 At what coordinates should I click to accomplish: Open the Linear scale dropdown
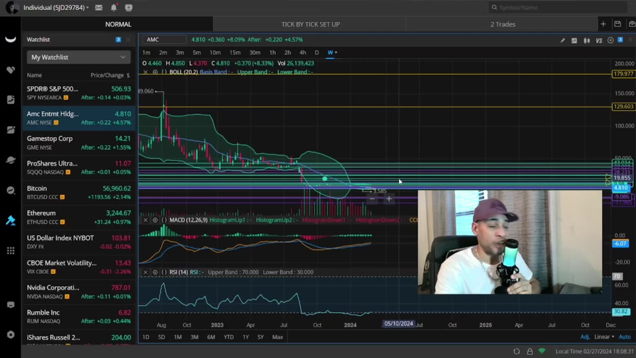click(x=604, y=337)
